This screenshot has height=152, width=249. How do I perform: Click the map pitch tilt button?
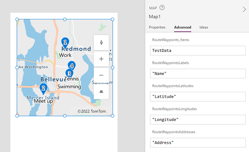pyautogui.click(x=102, y=92)
